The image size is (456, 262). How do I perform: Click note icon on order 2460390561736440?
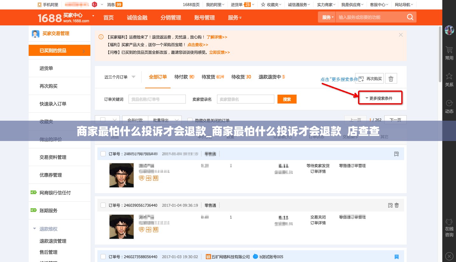click(x=390, y=205)
